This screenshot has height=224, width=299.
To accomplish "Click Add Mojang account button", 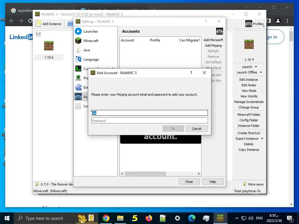I will [213, 45].
